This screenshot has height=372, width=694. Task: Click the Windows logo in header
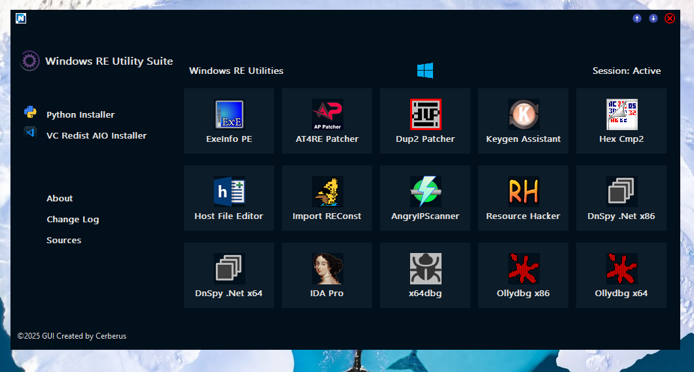click(425, 71)
